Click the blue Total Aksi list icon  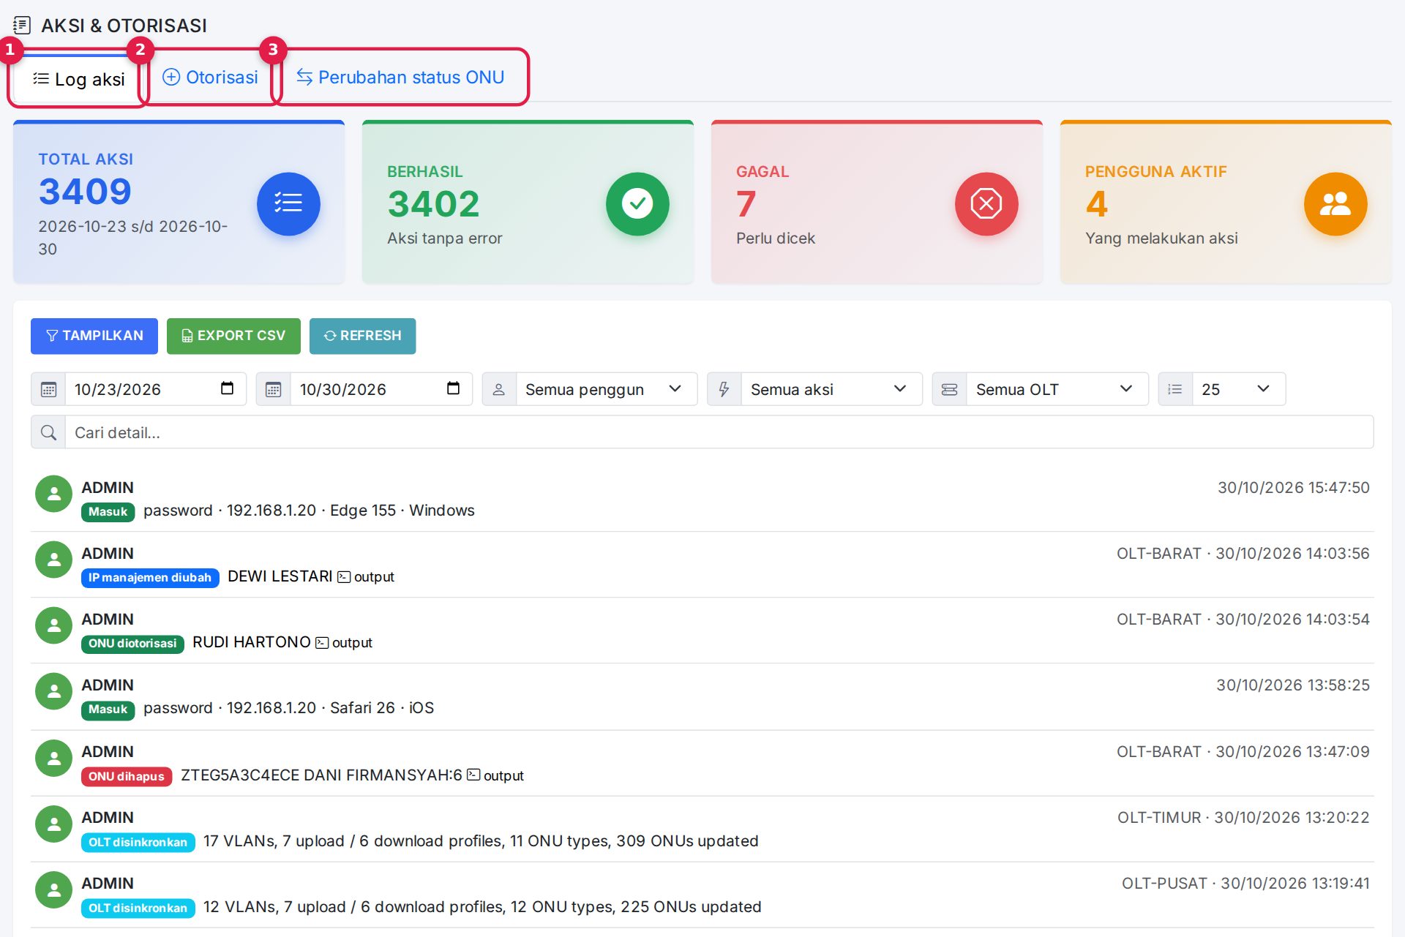click(288, 203)
